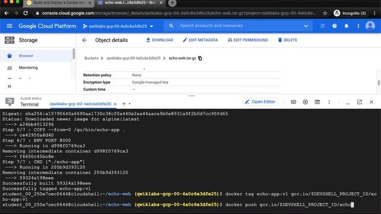Open the dropdown next to add session
This screenshot has width=381, height=214.
(130, 104)
